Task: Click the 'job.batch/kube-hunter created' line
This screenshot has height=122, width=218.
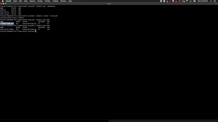Action: point(12,18)
